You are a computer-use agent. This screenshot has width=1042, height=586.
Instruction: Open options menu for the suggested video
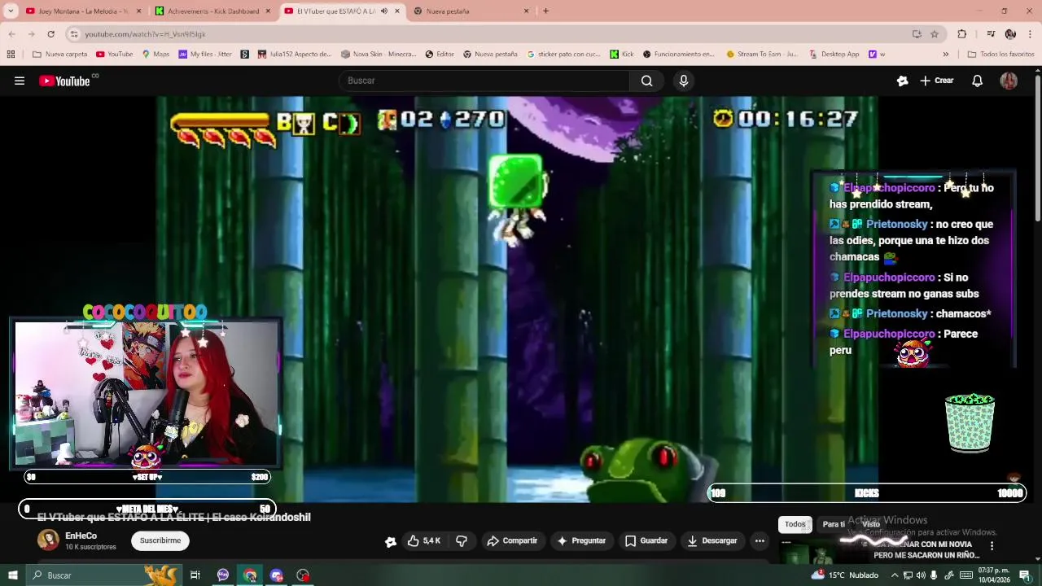pos(992,546)
